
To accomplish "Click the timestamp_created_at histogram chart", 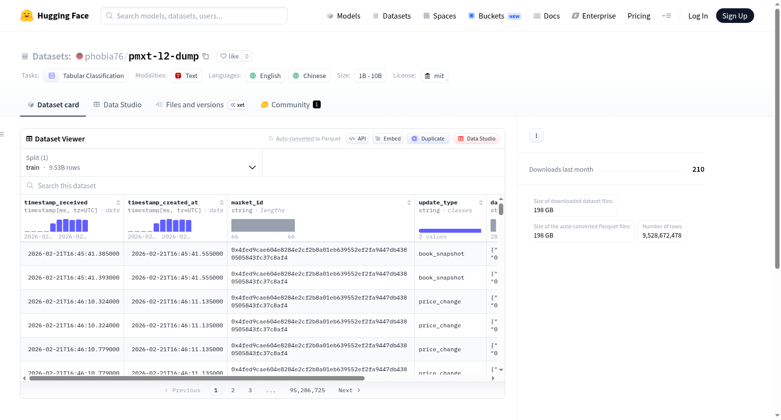I will tap(160, 225).
